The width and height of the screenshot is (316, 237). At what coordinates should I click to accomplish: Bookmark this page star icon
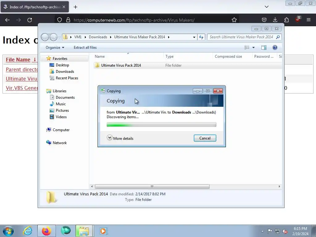234,20
